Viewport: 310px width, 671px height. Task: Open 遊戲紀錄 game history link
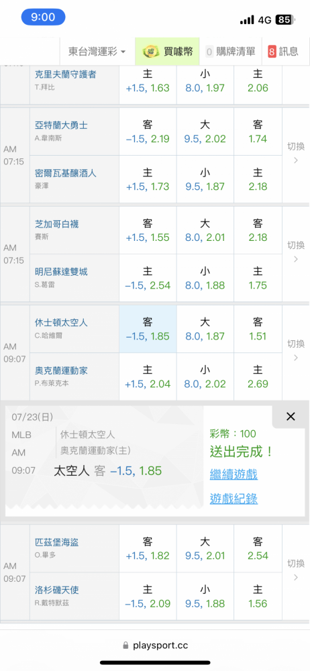pyautogui.click(x=234, y=499)
